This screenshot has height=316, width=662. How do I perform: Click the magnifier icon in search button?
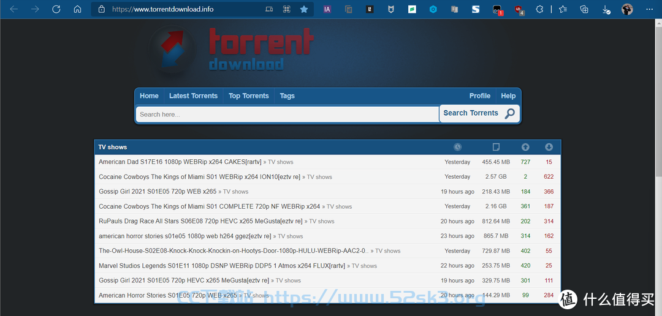[510, 113]
